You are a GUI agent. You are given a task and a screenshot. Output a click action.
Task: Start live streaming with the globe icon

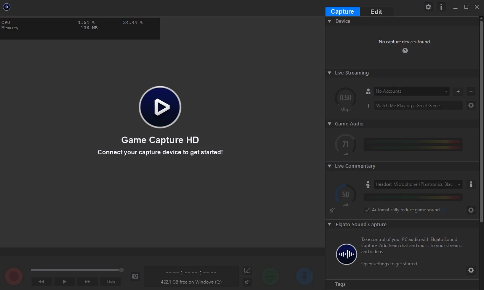coord(270,276)
